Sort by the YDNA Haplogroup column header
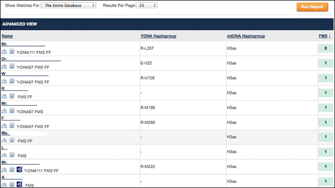Viewport: 335px width, 188px height. coord(158,36)
